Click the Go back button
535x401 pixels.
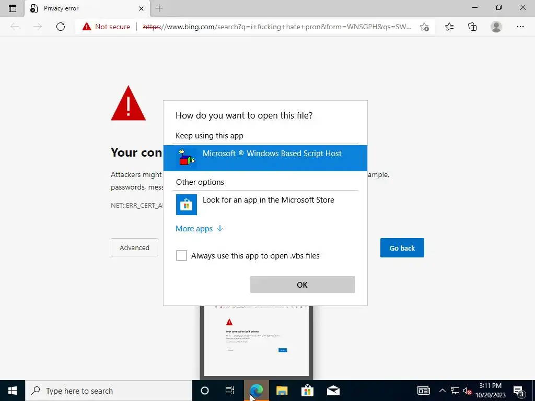point(402,248)
